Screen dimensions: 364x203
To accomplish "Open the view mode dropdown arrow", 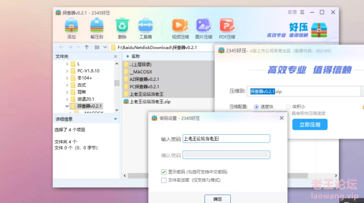I will click(x=105, y=47).
